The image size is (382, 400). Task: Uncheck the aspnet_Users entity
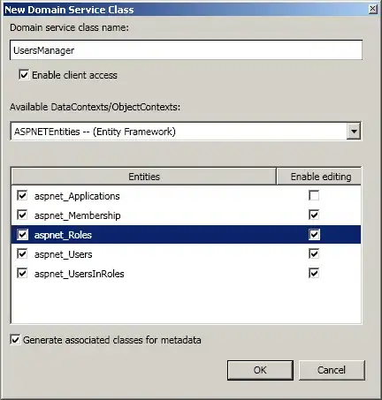22,253
